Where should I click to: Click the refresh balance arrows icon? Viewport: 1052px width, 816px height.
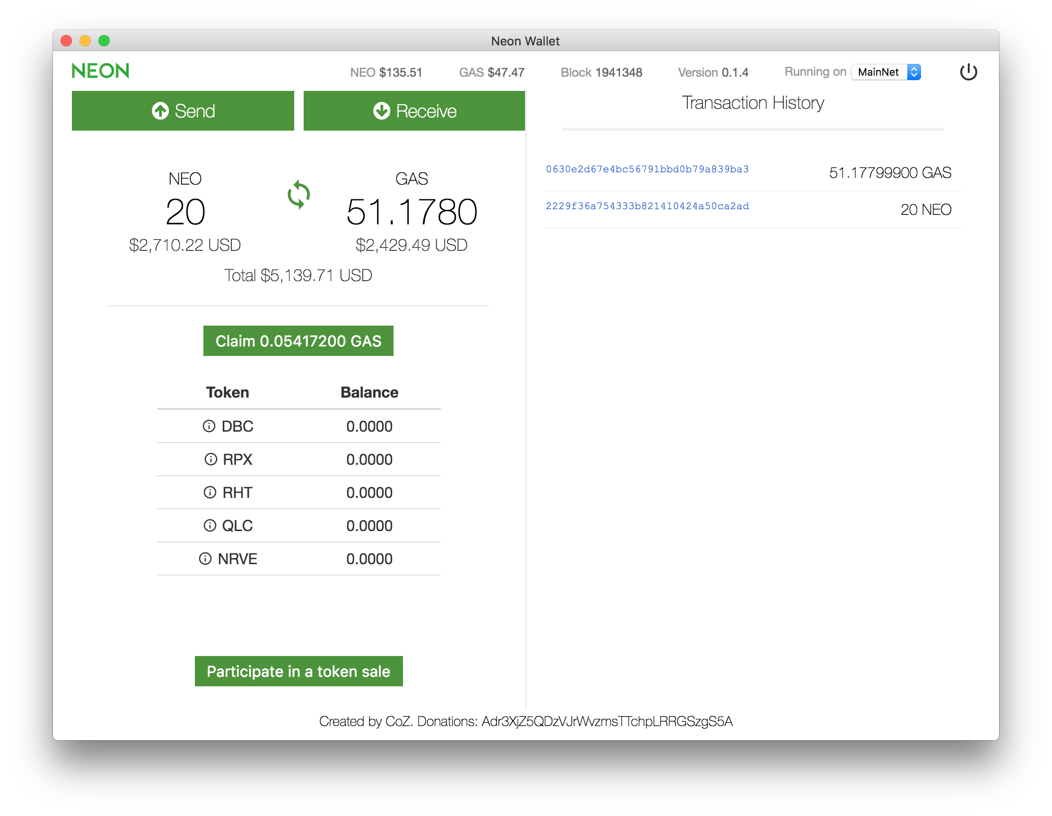coord(298,195)
